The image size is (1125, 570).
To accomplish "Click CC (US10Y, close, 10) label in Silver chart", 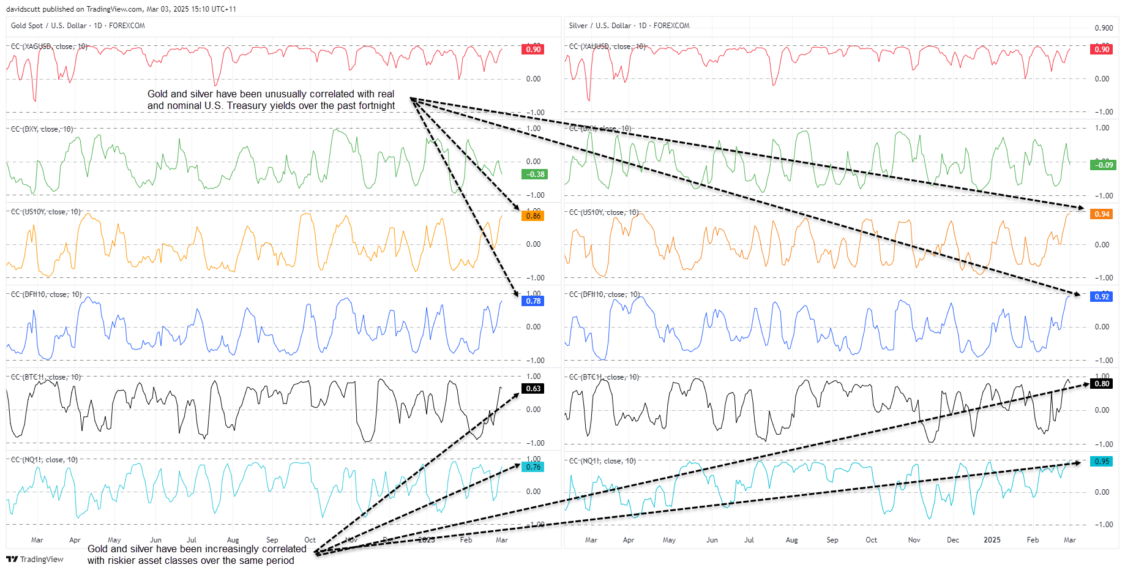I will tap(604, 212).
